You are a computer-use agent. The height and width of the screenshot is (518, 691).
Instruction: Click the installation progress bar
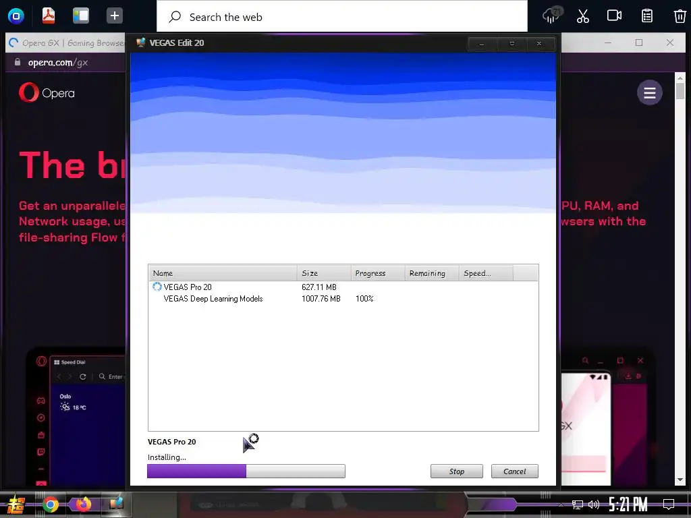coord(246,471)
